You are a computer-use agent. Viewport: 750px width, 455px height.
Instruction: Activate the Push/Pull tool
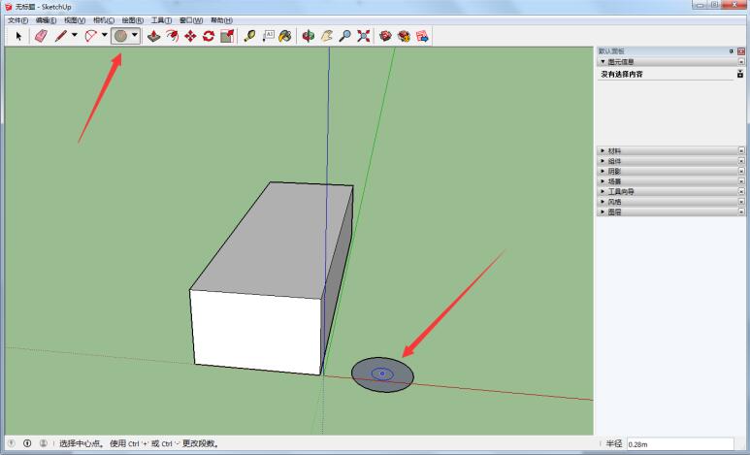153,36
